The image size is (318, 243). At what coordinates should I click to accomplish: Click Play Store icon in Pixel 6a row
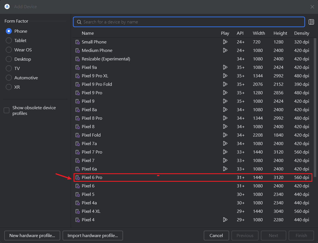225,169
